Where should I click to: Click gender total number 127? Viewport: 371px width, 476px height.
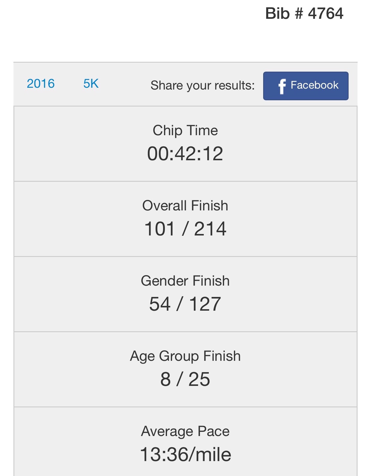tap(205, 304)
